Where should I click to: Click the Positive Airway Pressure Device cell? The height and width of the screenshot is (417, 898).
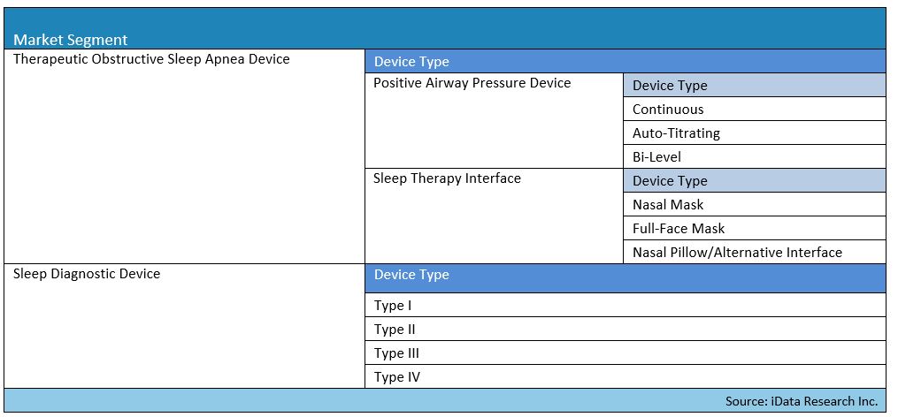click(495, 120)
